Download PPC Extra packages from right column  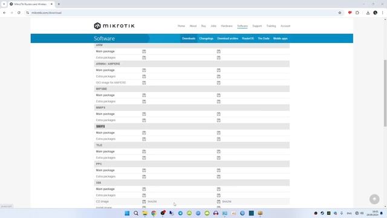point(219,176)
